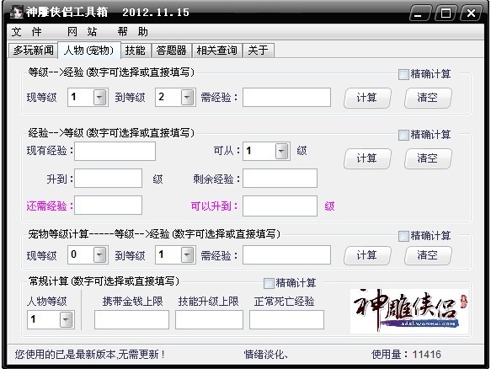Clear pet section with 清空 button
Image resolution: width=491 pixels, height=369 pixels.
pos(428,256)
